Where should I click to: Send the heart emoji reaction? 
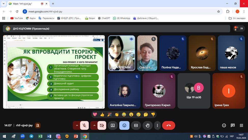pos(95,114)
